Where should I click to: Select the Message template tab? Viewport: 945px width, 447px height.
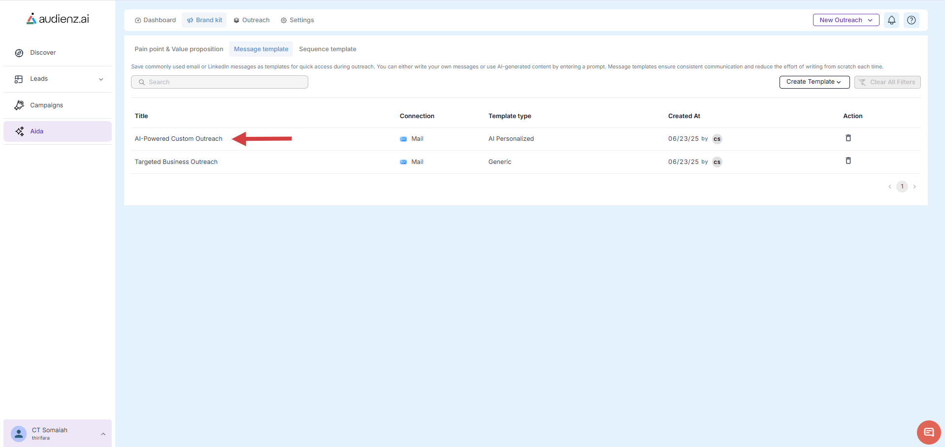[261, 49]
